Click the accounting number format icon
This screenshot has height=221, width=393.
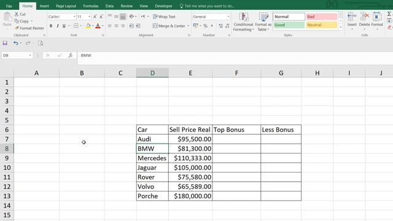pos(195,26)
